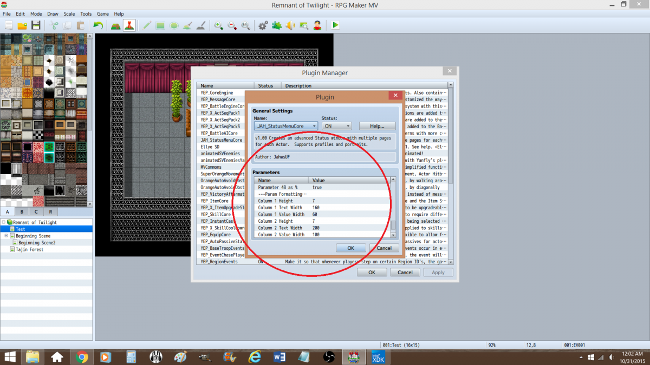Open plugin Name combo box JAH_StatusMenuCore
650x365 pixels.
[285, 126]
